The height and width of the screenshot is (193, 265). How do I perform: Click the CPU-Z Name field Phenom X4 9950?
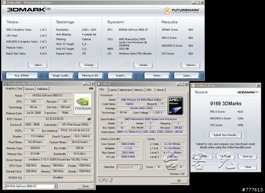[141, 100]
